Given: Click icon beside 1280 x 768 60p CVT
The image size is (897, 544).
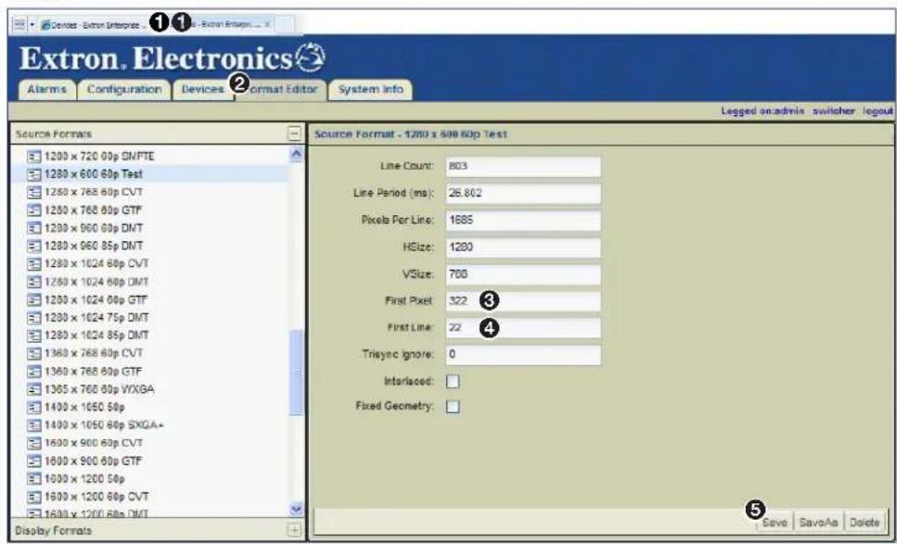Looking at the screenshot, I should point(34,192).
